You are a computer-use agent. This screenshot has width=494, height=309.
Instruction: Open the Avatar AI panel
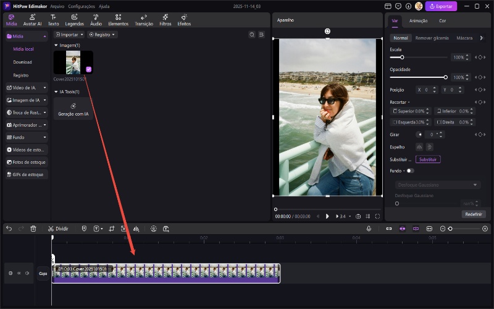click(32, 20)
